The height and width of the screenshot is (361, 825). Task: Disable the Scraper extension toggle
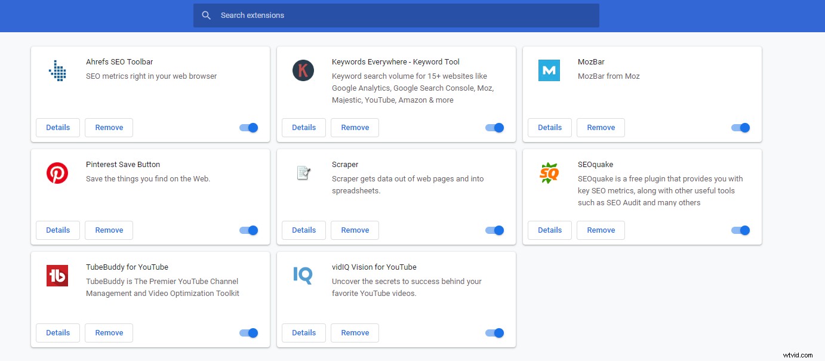[x=495, y=230]
